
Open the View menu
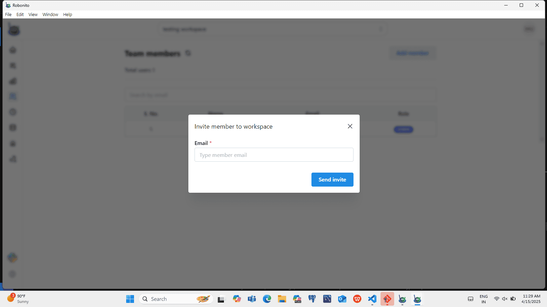[x=33, y=15]
